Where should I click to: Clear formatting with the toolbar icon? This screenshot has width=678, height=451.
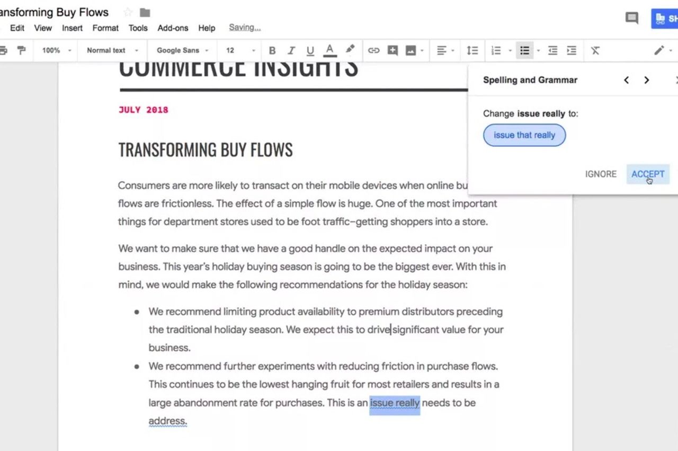(595, 50)
